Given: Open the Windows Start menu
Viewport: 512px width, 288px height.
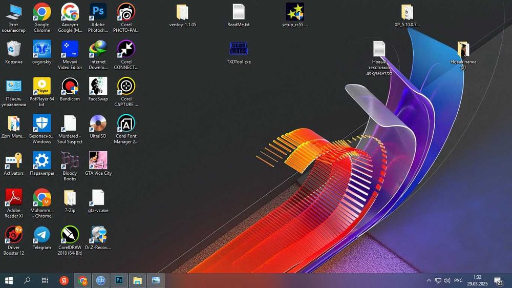Looking at the screenshot, I should (9, 281).
